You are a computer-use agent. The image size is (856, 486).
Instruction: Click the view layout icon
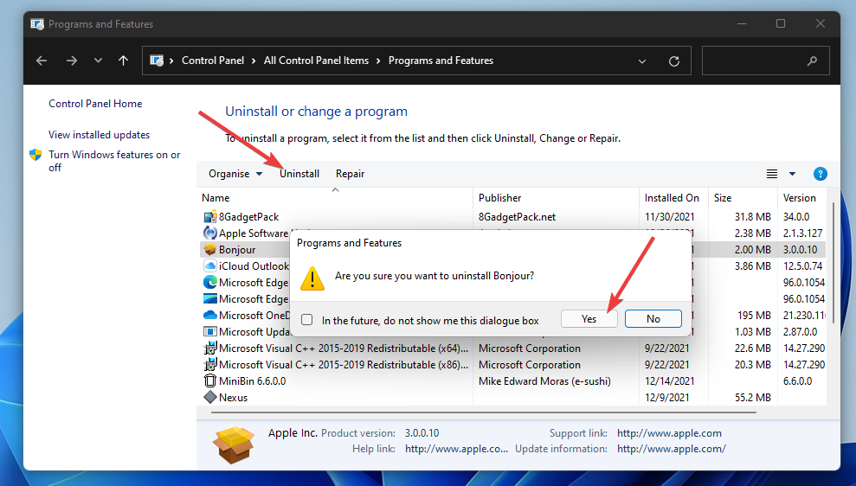[772, 174]
